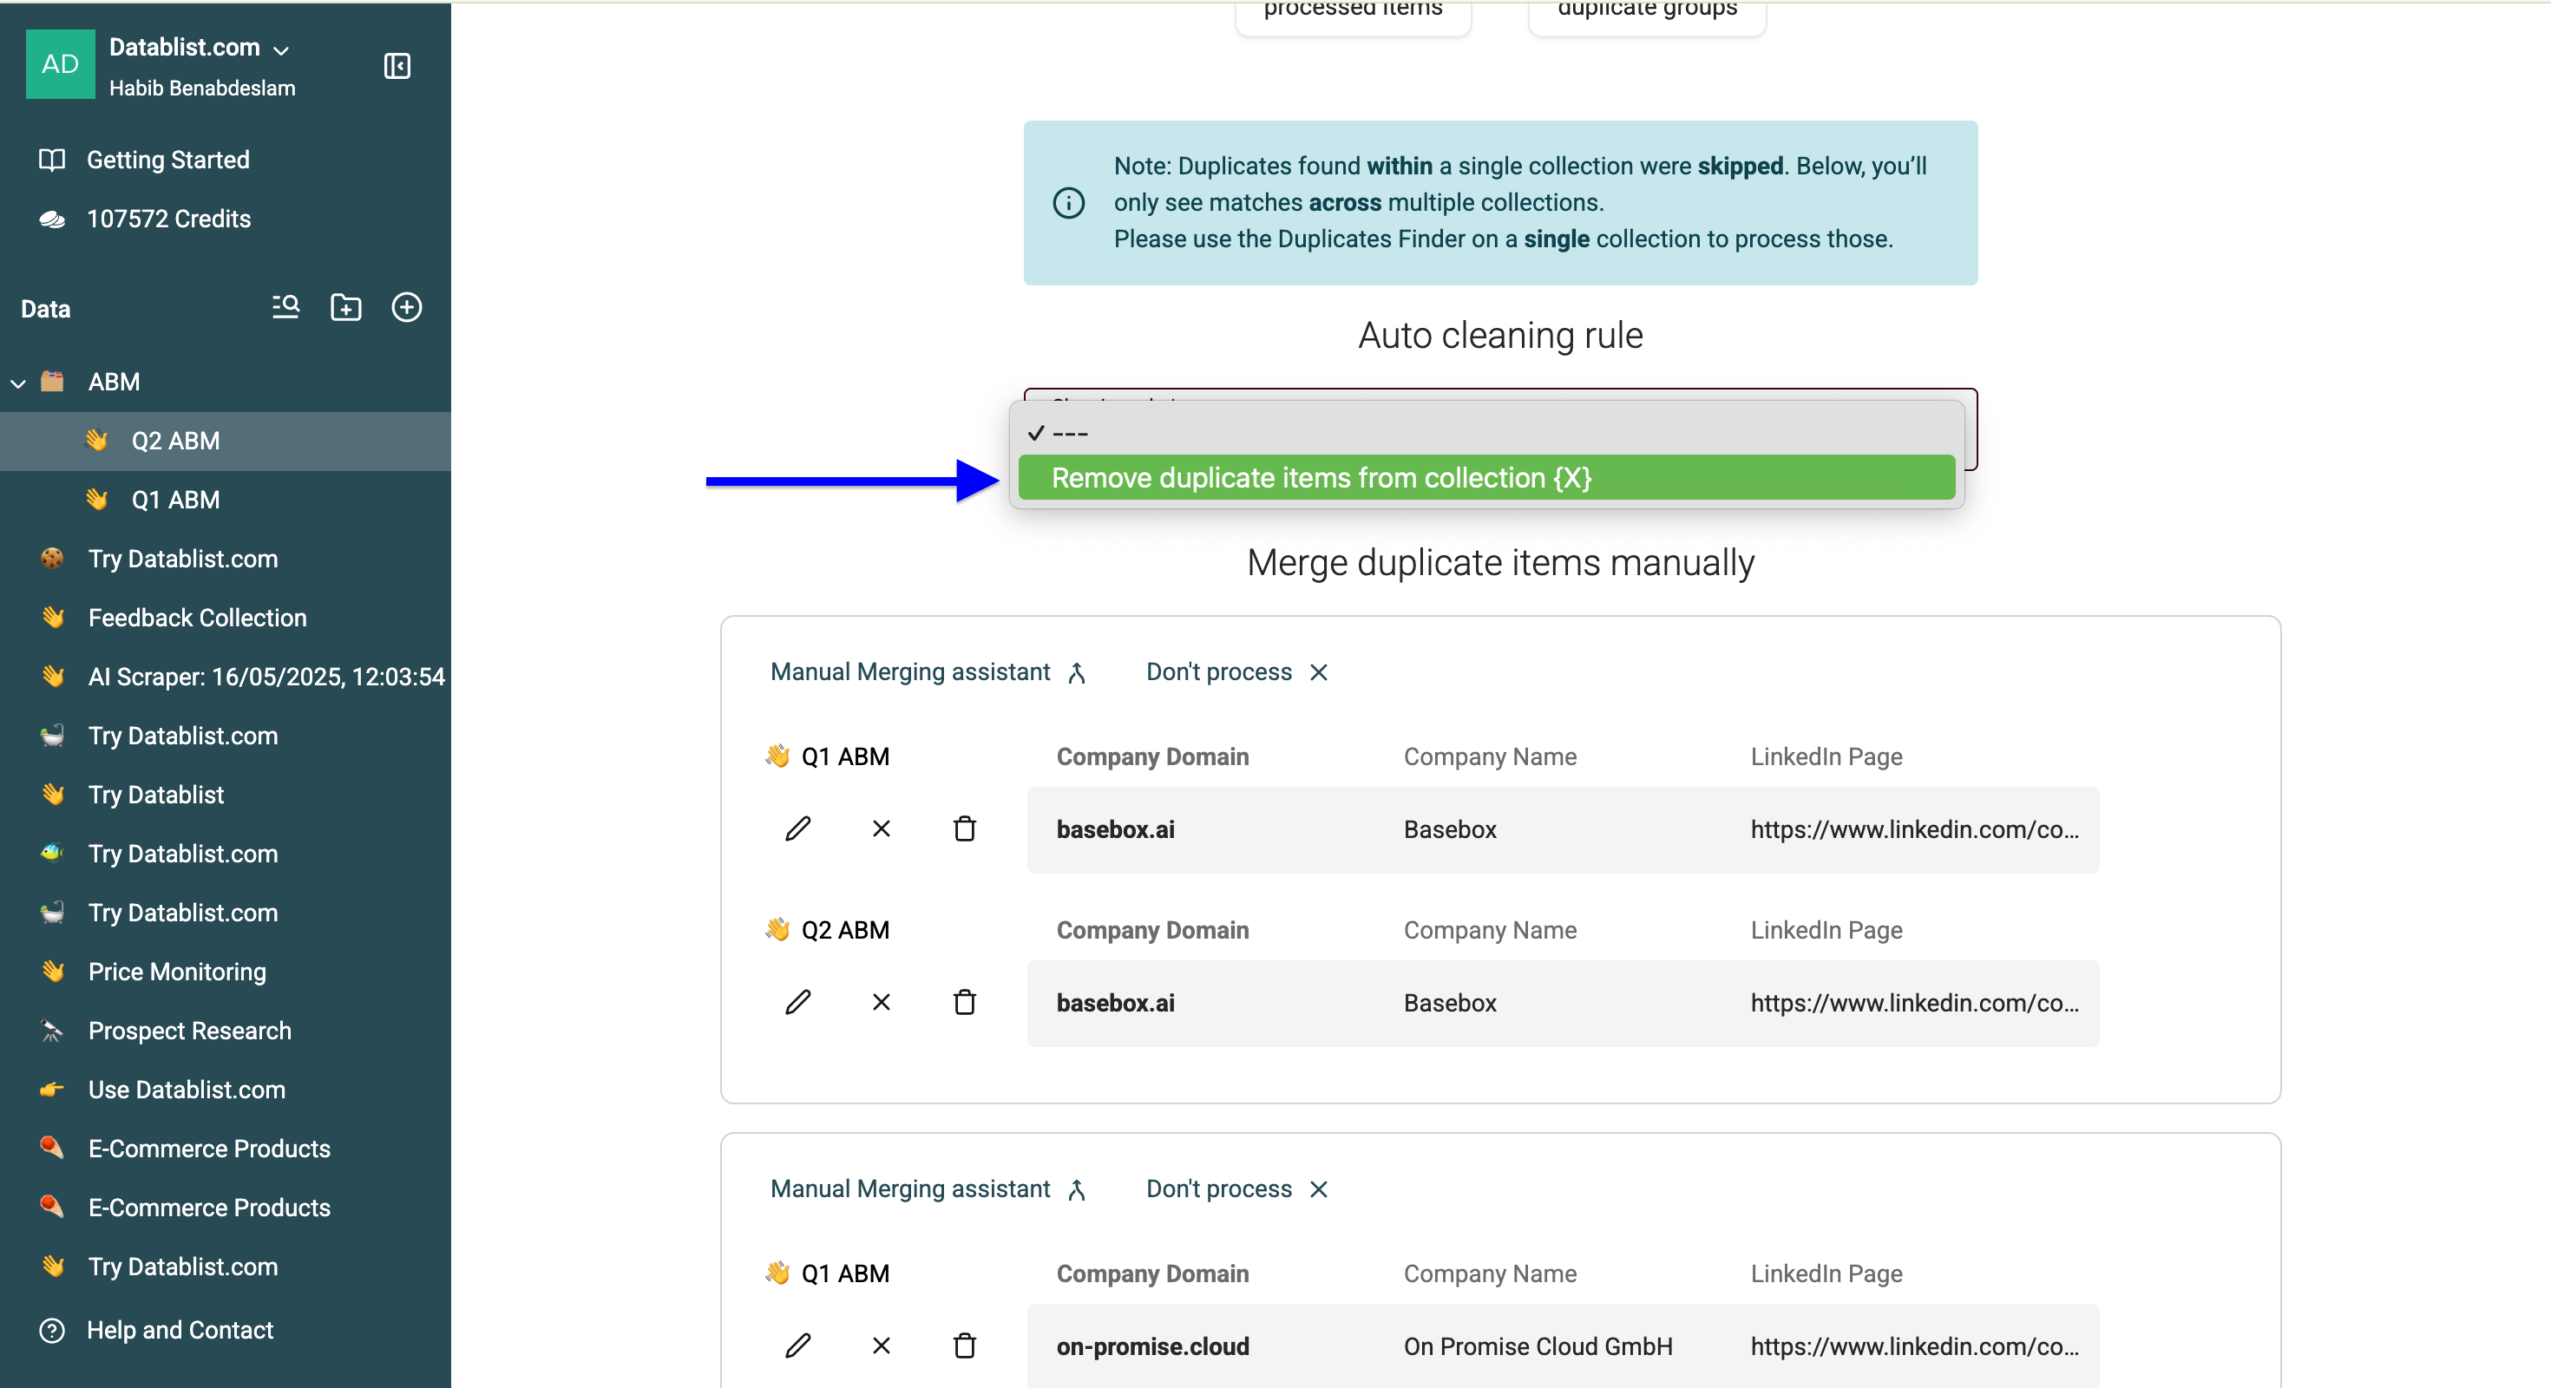Open the 107572 Credits page
2551x1388 pixels.
(x=168, y=219)
